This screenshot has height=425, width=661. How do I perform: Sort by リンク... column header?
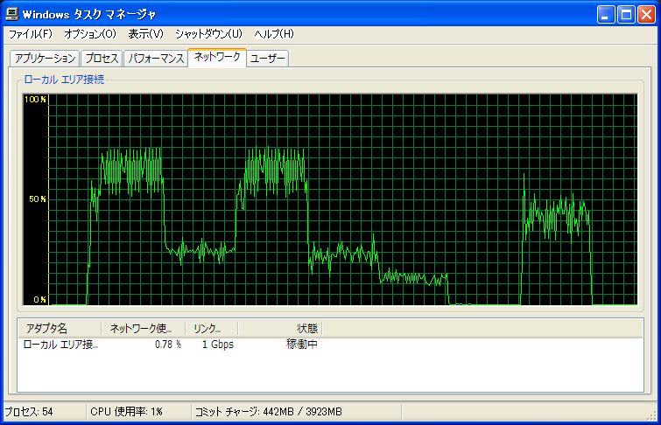tap(212, 329)
